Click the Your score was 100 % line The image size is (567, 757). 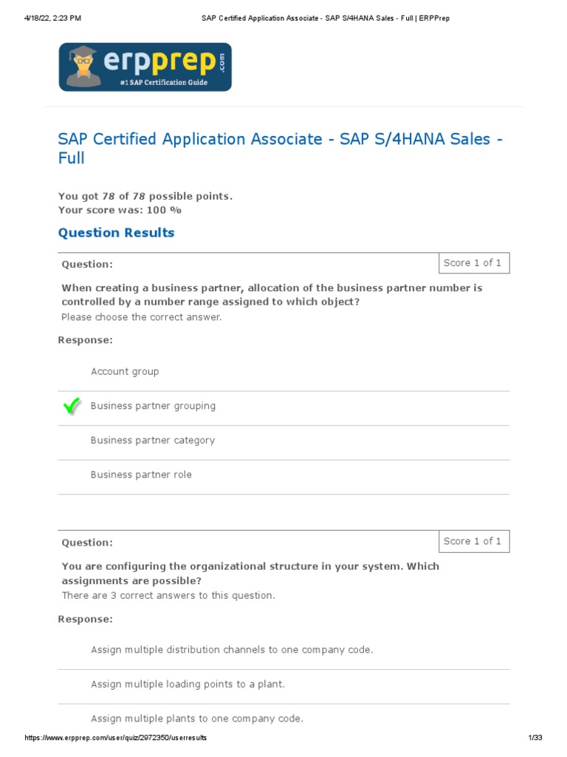click(x=120, y=210)
